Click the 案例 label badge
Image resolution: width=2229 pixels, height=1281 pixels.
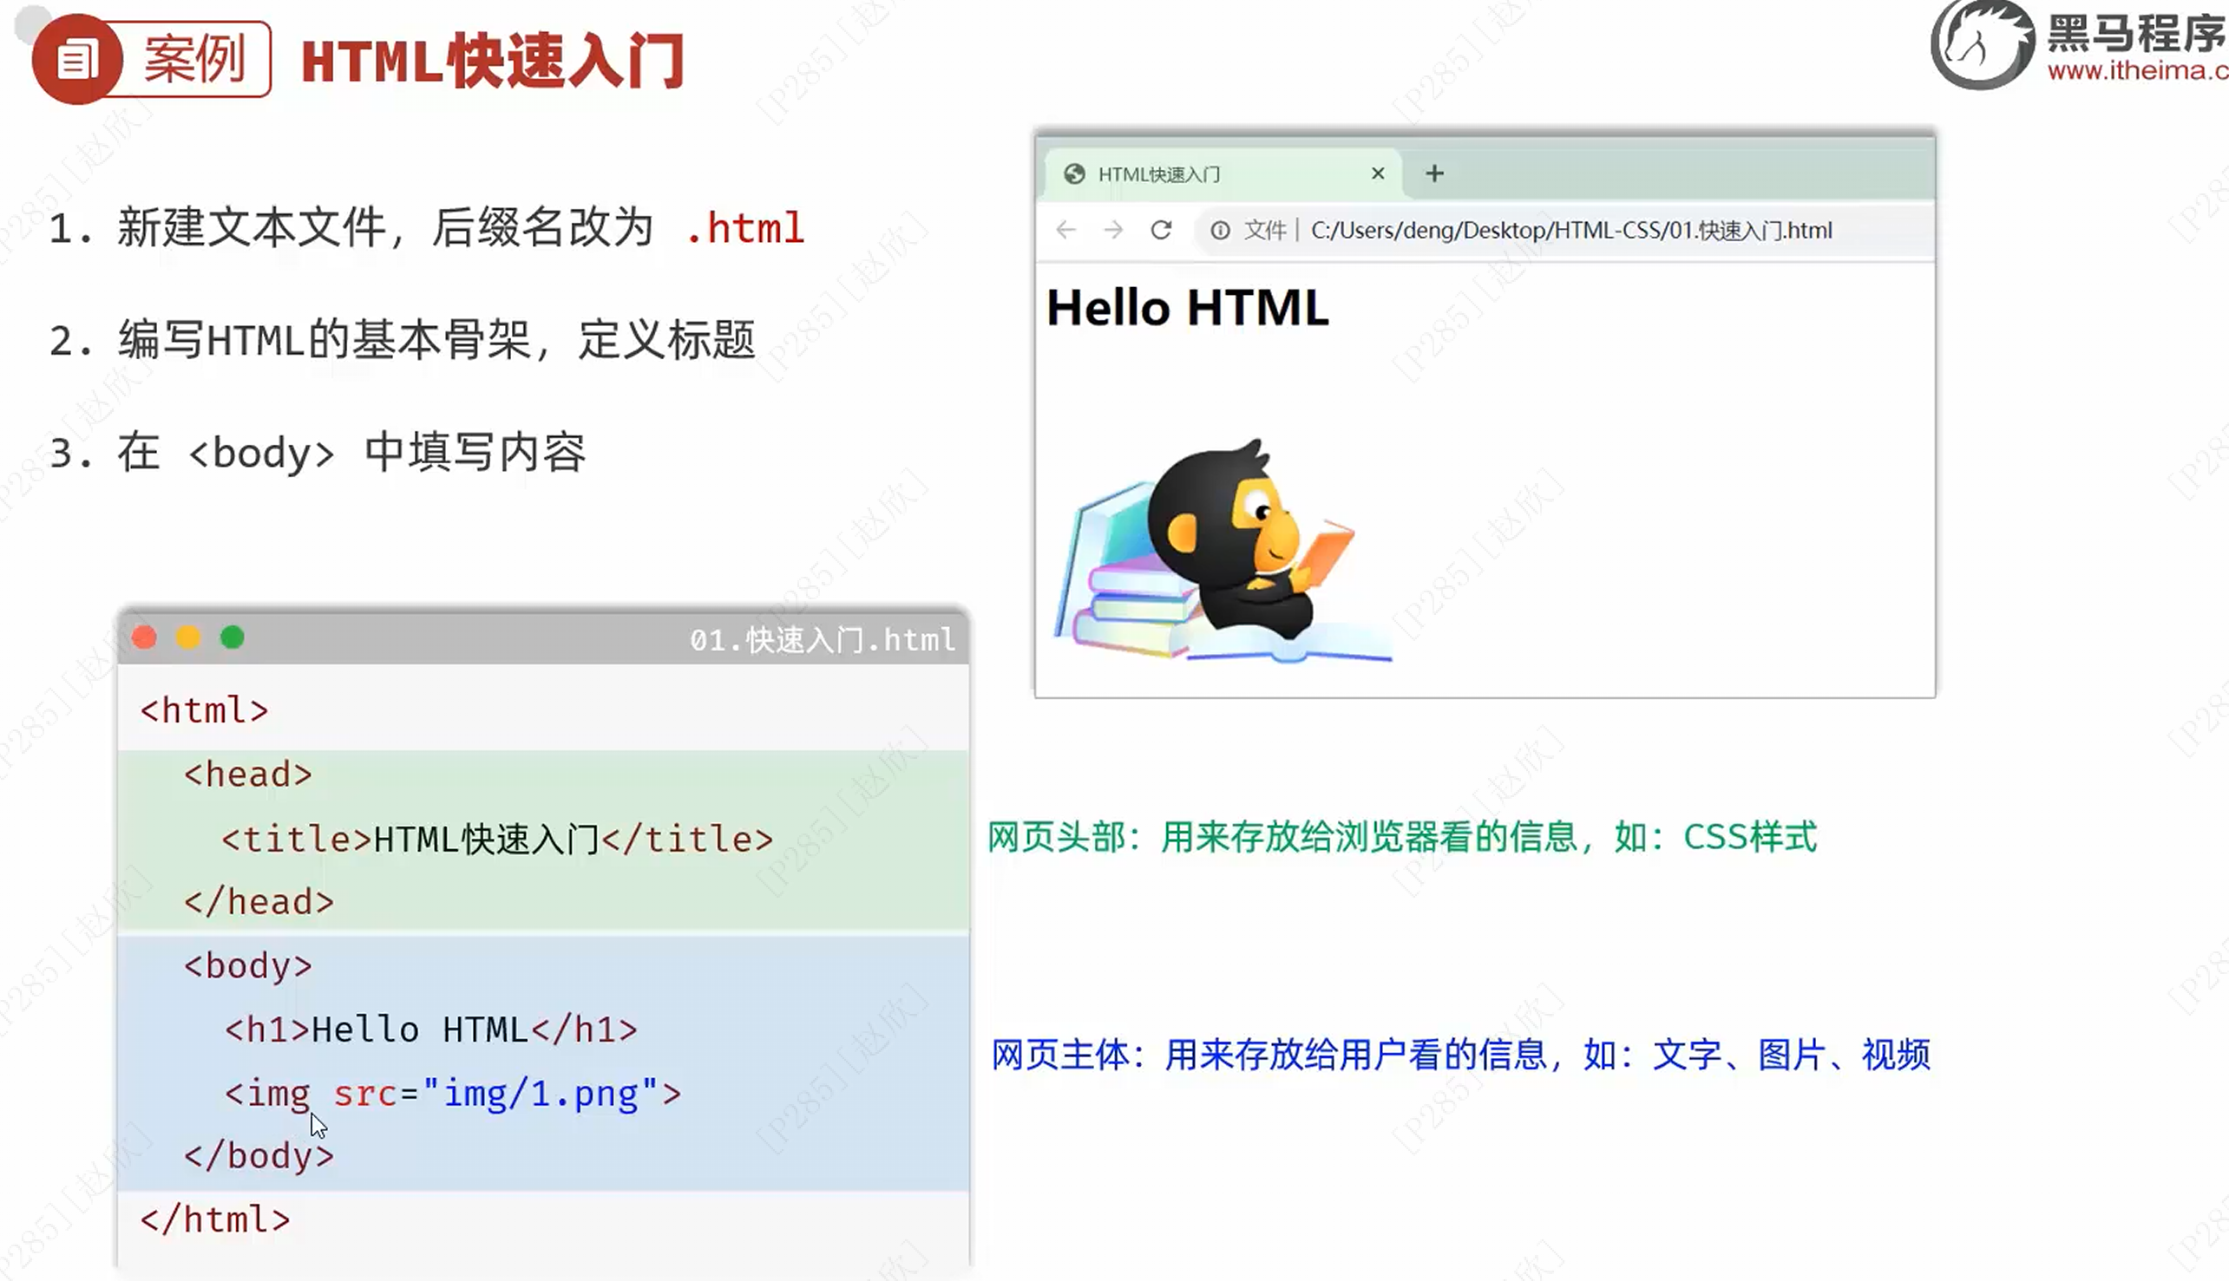[195, 60]
